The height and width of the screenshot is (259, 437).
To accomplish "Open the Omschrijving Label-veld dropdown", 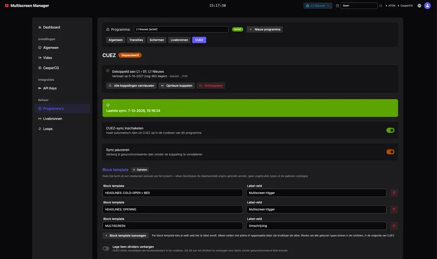I will pyautogui.click(x=316, y=226).
